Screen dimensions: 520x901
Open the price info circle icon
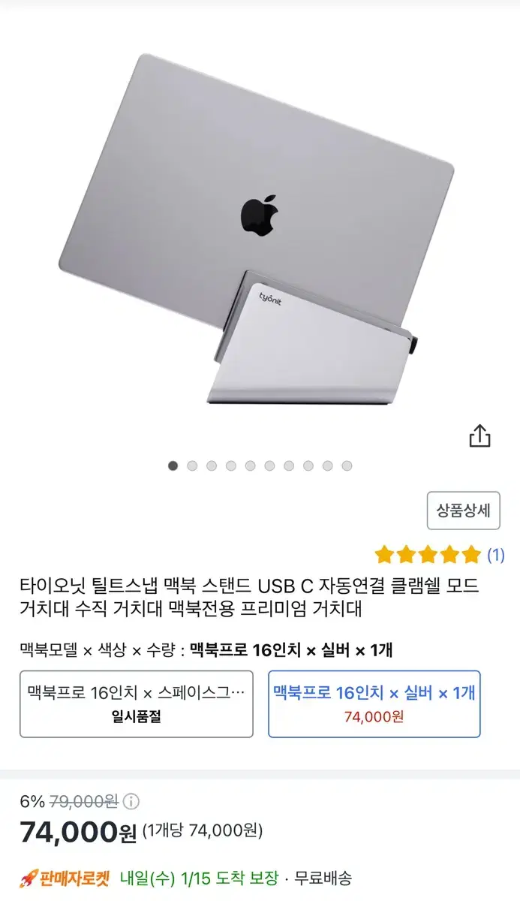tap(131, 801)
